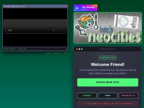Image resolution: width=144 pixels, height=108 pixels.
Task: Open the Video Track 01 - Intro Clip dropdown
Action: [35, 49]
